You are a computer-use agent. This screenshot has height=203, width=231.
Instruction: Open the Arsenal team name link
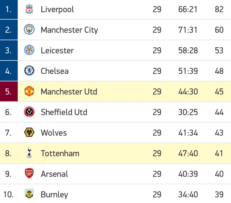coord(54,174)
